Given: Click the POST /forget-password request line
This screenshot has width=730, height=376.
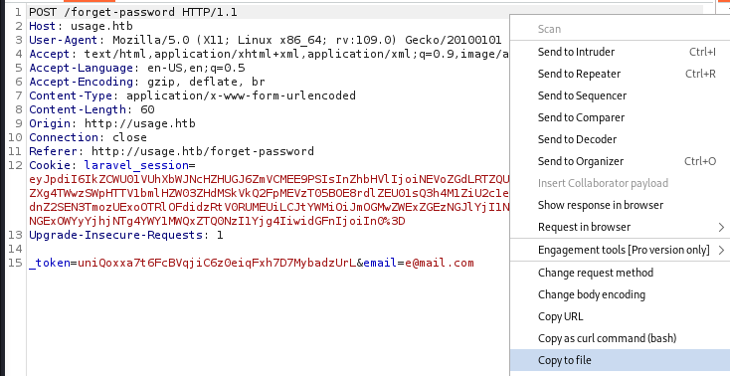Looking at the screenshot, I should [133, 12].
